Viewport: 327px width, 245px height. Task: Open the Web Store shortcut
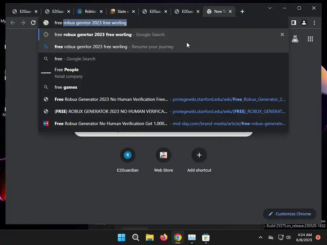pos(163,160)
